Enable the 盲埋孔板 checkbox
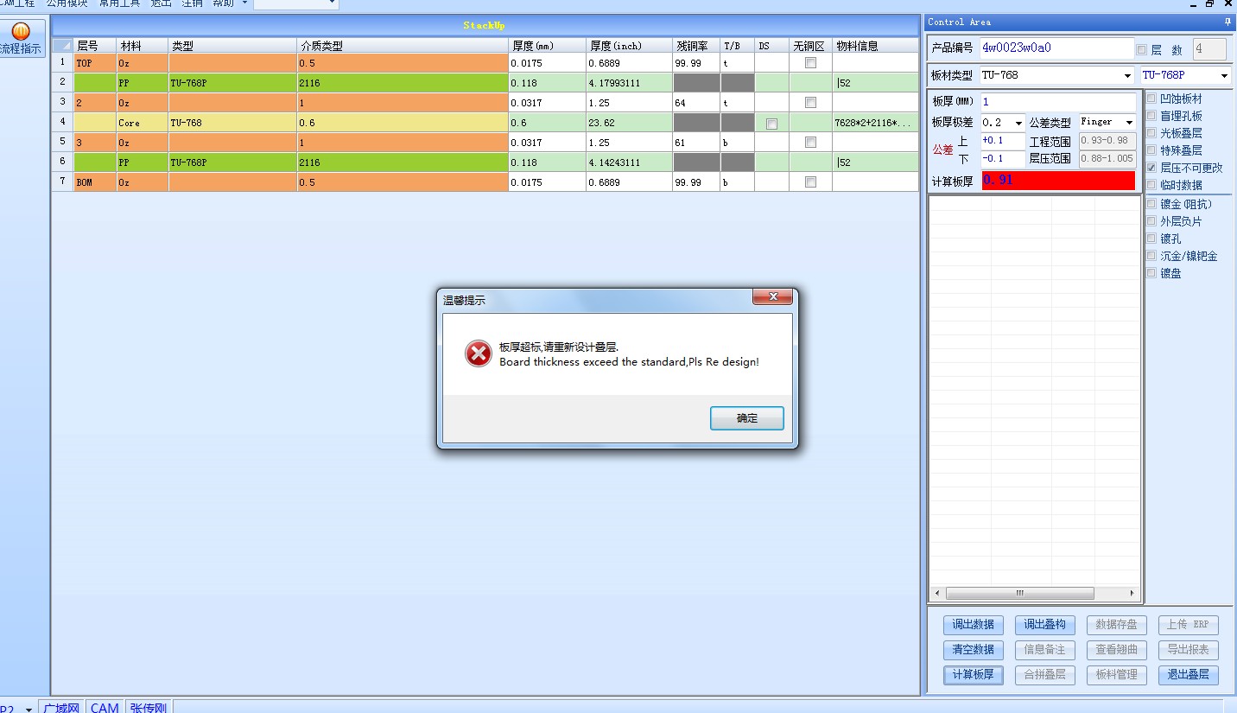 (x=1151, y=116)
